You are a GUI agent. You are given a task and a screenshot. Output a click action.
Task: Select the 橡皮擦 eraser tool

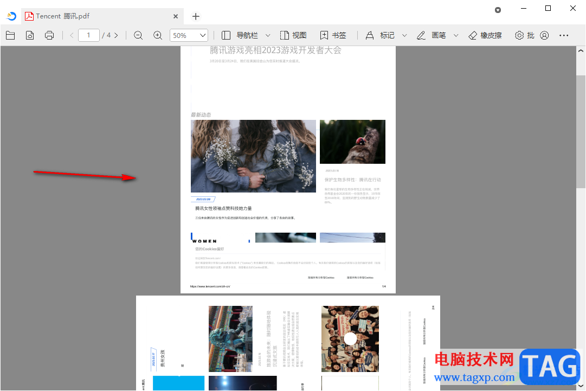[x=485, y=35]
